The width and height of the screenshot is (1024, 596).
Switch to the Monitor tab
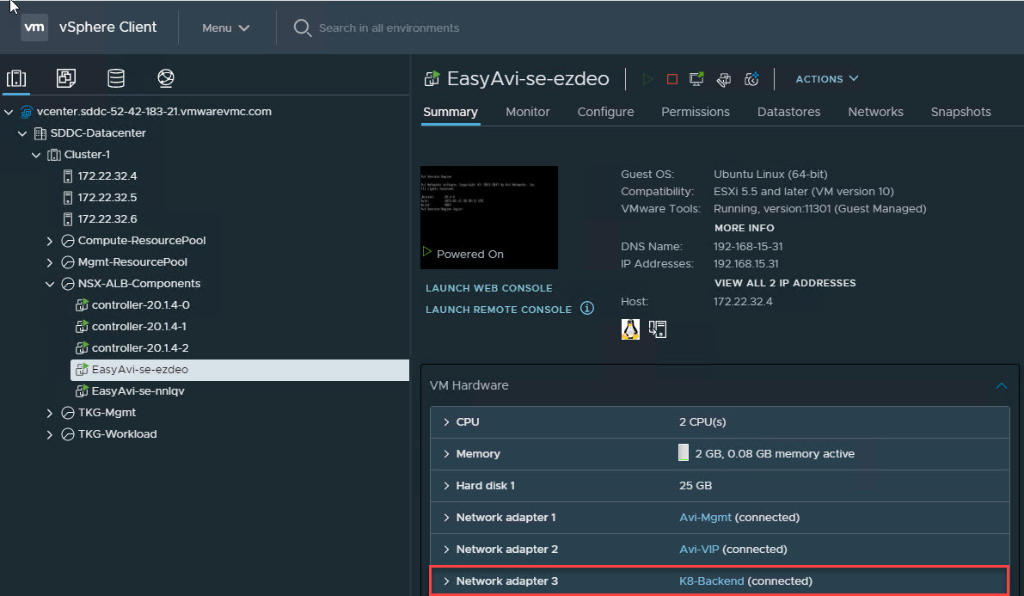tap(527, 112)
